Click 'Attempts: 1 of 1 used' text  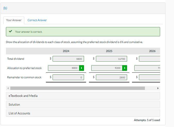(147, 120)
